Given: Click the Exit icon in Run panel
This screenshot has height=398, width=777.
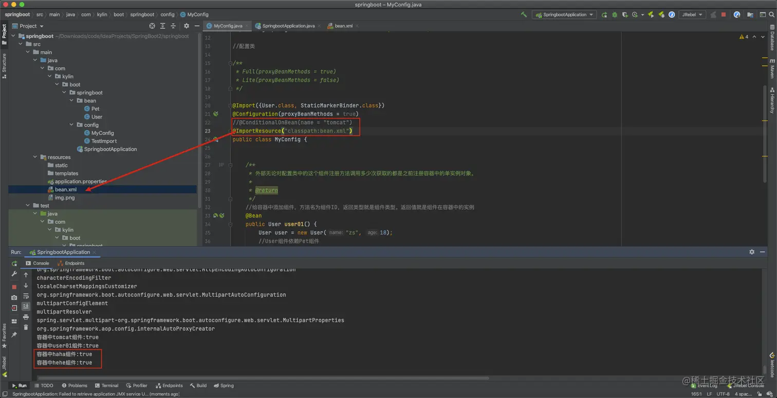Looking at the screenshot, I should click(14, 308).
